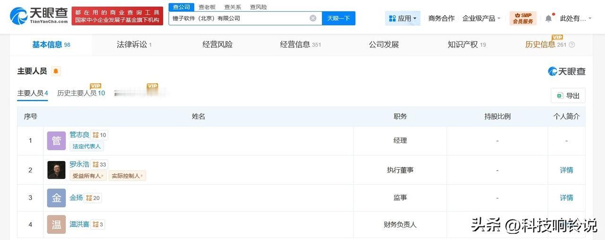605x240 pixels.
Task: Switch to the 法律诉讼 tab
Action: [x=134, y=45]
